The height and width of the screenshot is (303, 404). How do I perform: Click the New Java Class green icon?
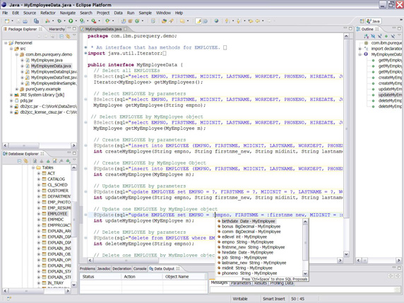tap(137, 21)
